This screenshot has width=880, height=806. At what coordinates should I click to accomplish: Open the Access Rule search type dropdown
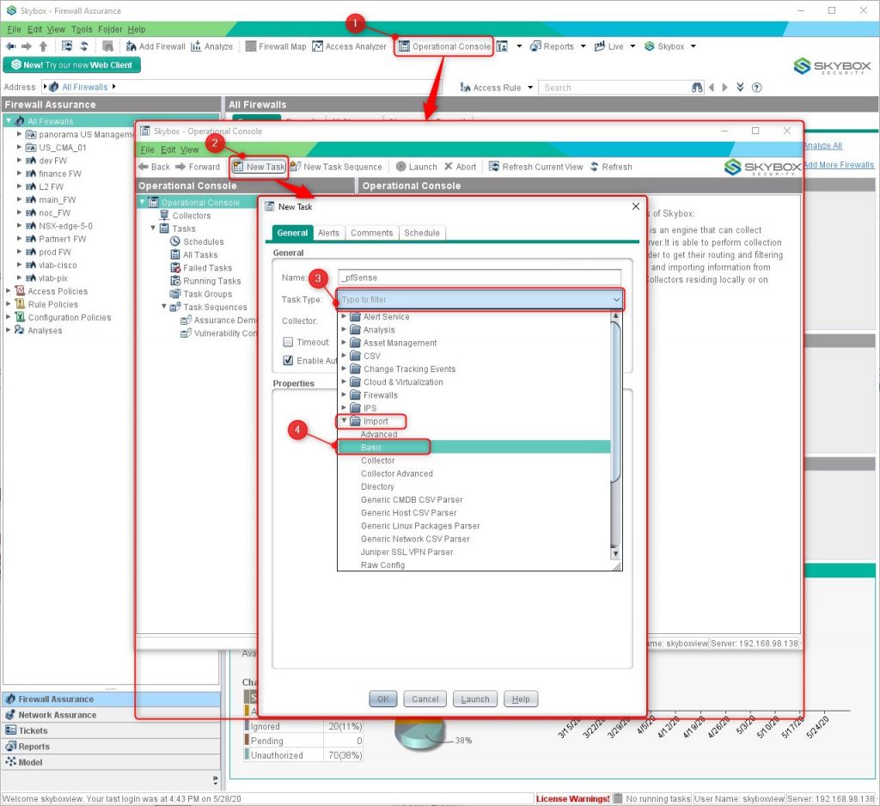click(530, 88)
